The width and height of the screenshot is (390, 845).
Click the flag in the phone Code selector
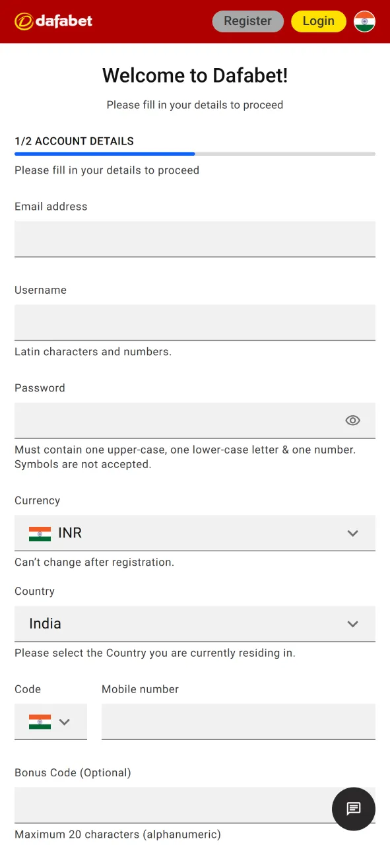(x=40, y=722)
